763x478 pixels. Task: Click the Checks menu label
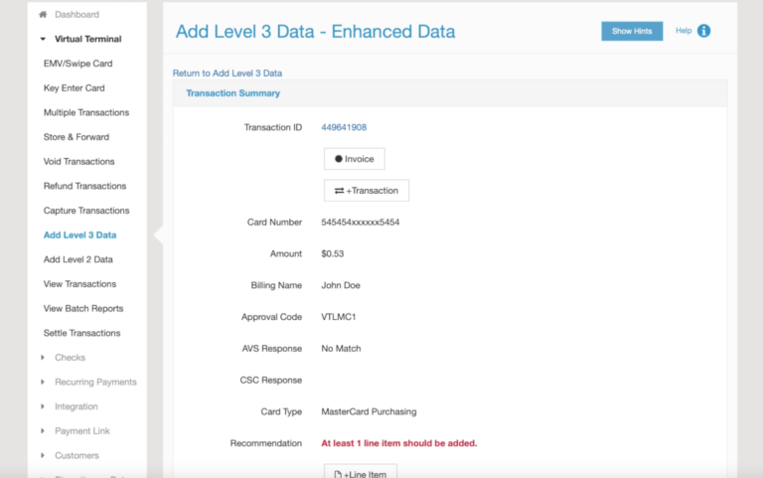pyautogui.click(x=71, y=358)
